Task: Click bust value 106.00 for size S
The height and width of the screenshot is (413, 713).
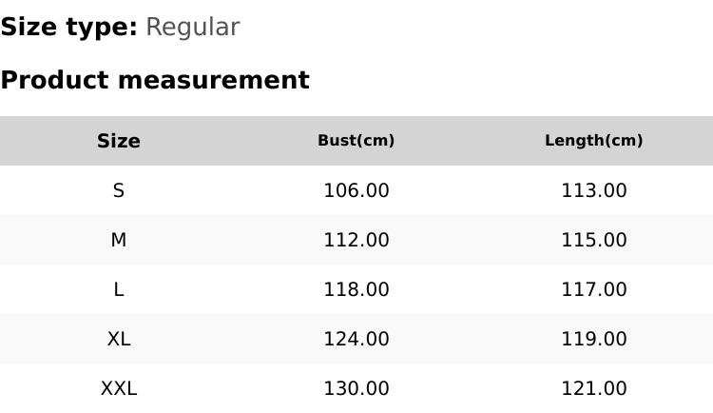Action: pos(356,190)
